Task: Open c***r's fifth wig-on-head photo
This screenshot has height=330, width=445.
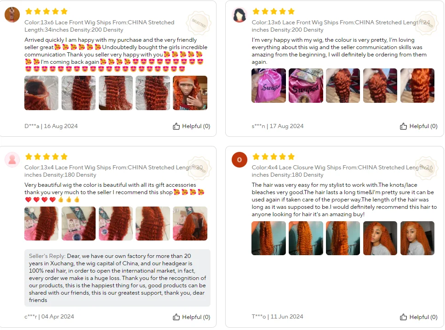Action: pyautogui.click(x=190, y=224)
